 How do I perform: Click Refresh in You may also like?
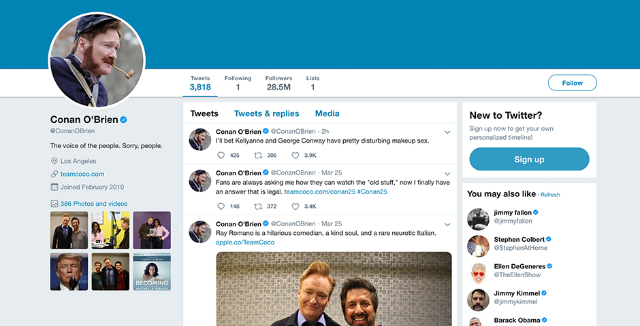tap(550, 195)
